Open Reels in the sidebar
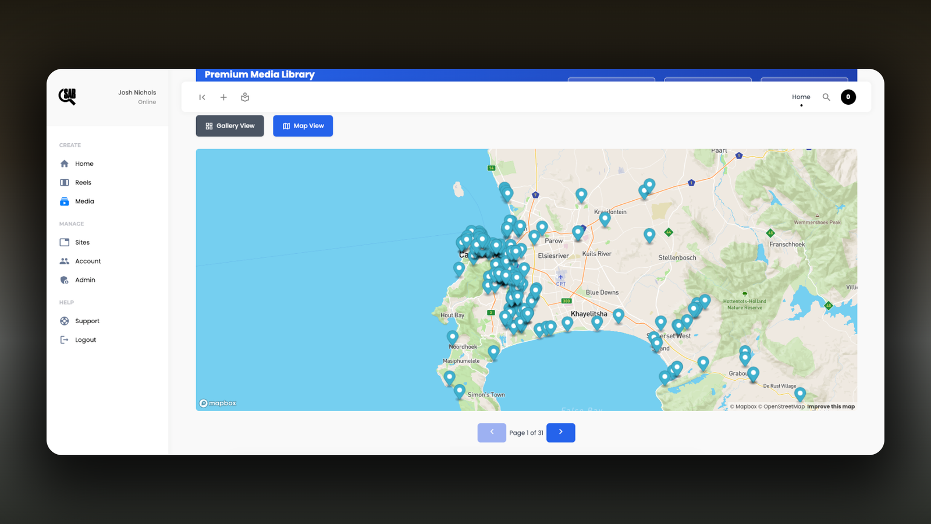Viewport: 931px width, 524px height. [83, 182]
